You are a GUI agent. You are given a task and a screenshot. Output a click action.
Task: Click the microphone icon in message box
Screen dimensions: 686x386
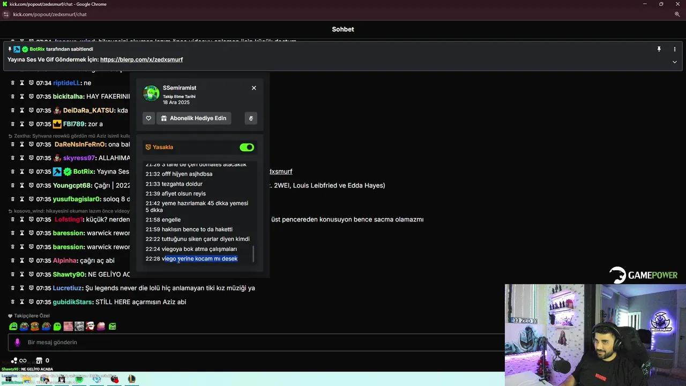[18, 343]
